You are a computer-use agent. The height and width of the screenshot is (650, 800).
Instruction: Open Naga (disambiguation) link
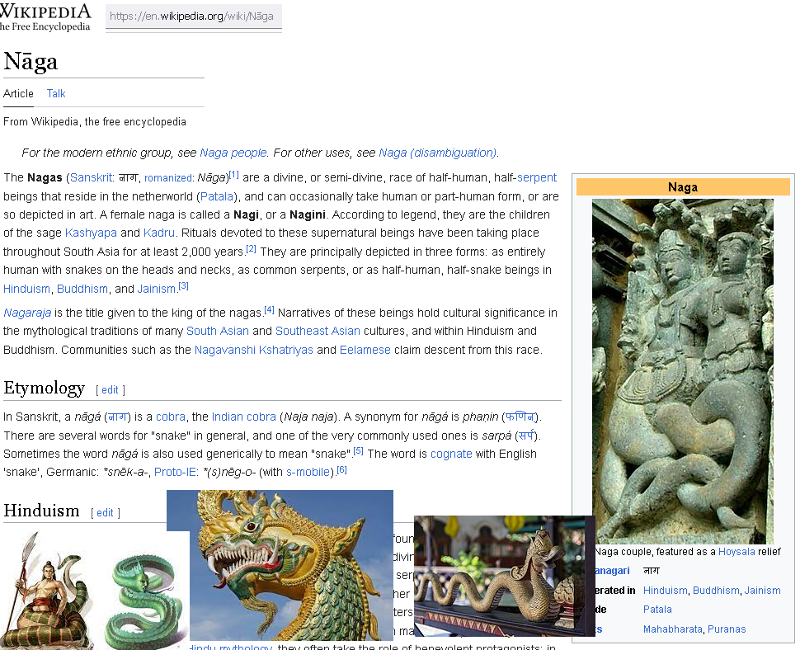[x=438, y=153]
